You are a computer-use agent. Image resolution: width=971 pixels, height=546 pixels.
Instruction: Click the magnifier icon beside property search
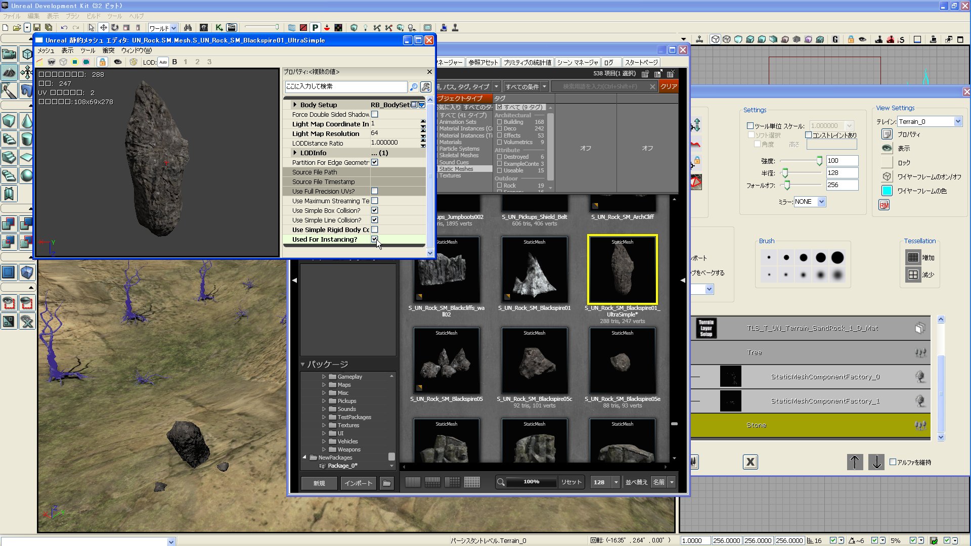413,87
